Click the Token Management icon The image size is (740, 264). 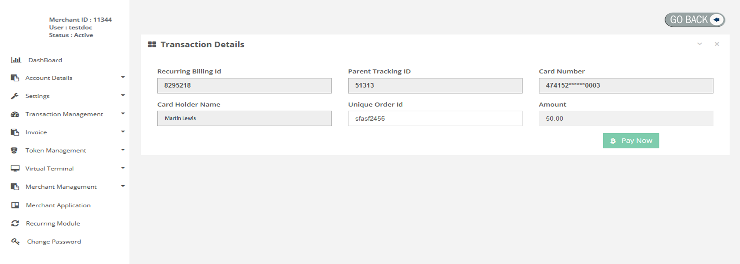coord(14,150)
